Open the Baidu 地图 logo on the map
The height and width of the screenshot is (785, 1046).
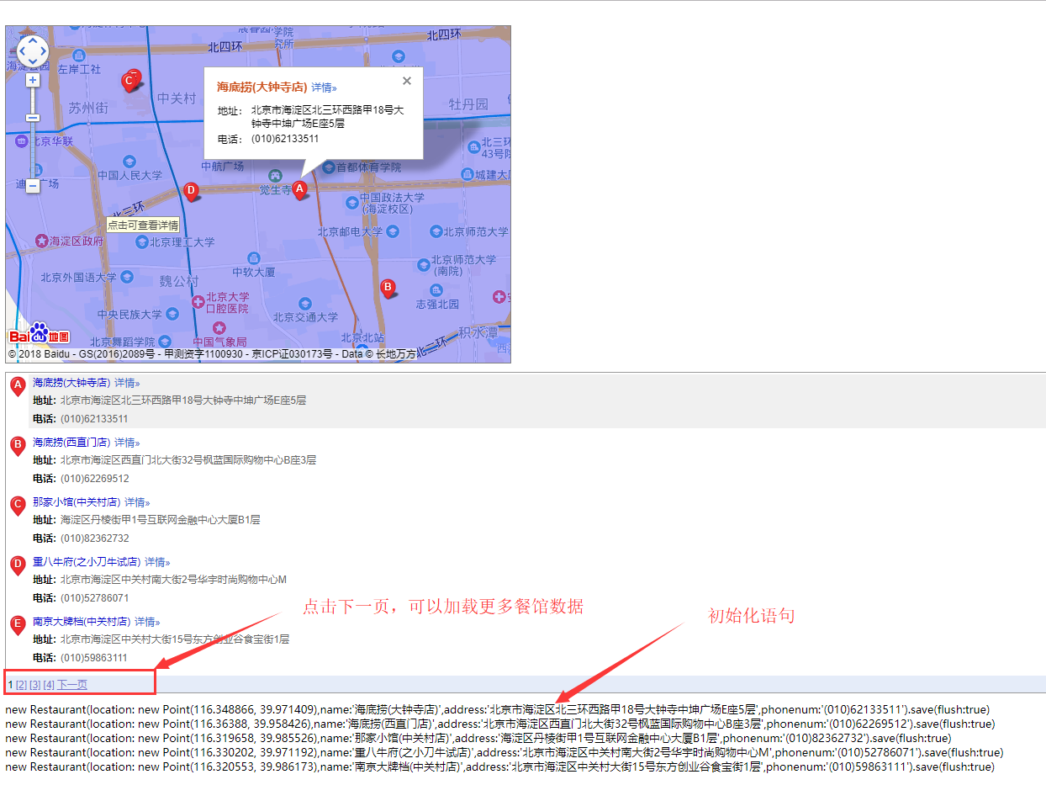[40, 334]
